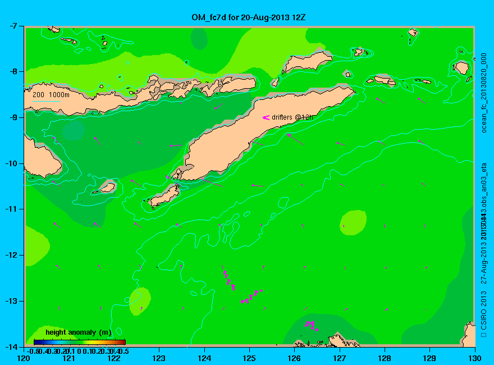Click latitude tick label -7

click(x=15, y=26)
